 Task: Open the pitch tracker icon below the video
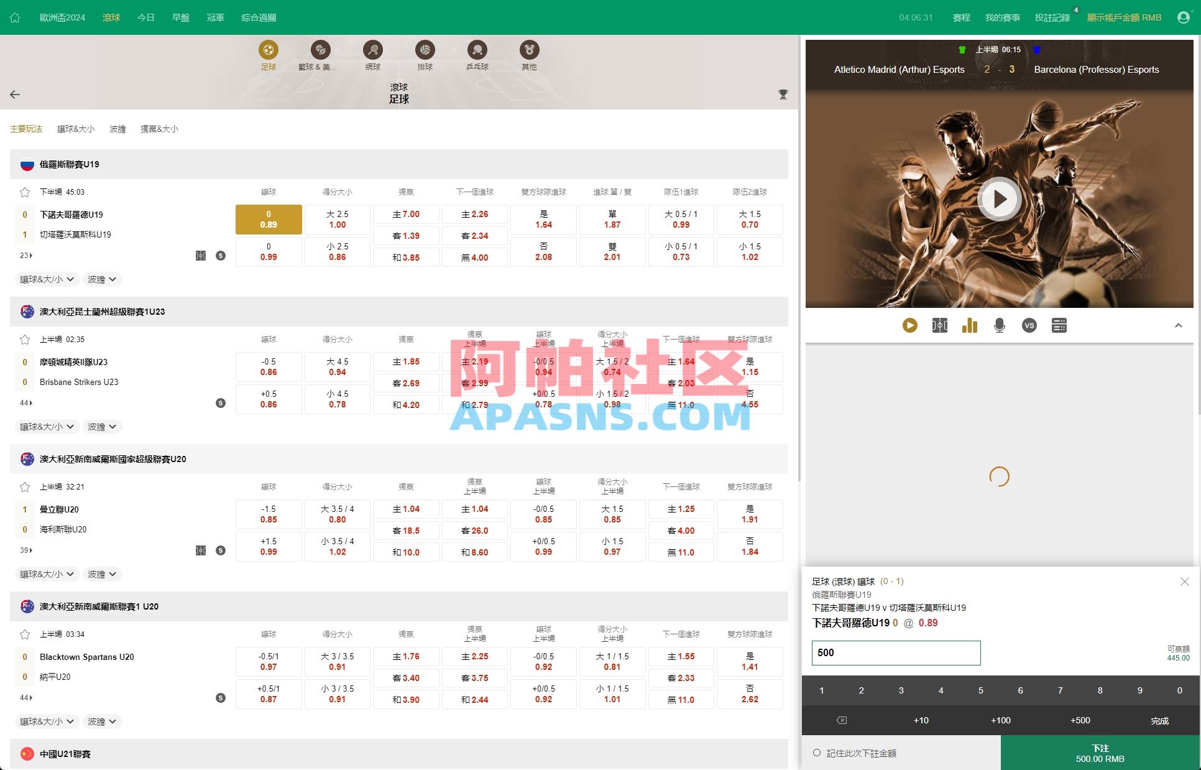click(x=939, y=325)
